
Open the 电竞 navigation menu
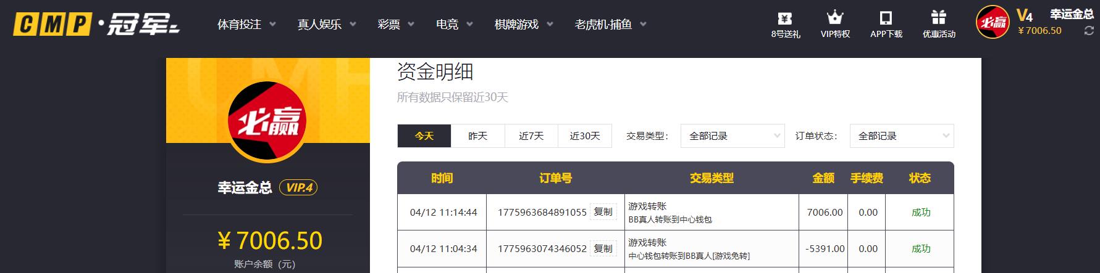tap(454, 25)
